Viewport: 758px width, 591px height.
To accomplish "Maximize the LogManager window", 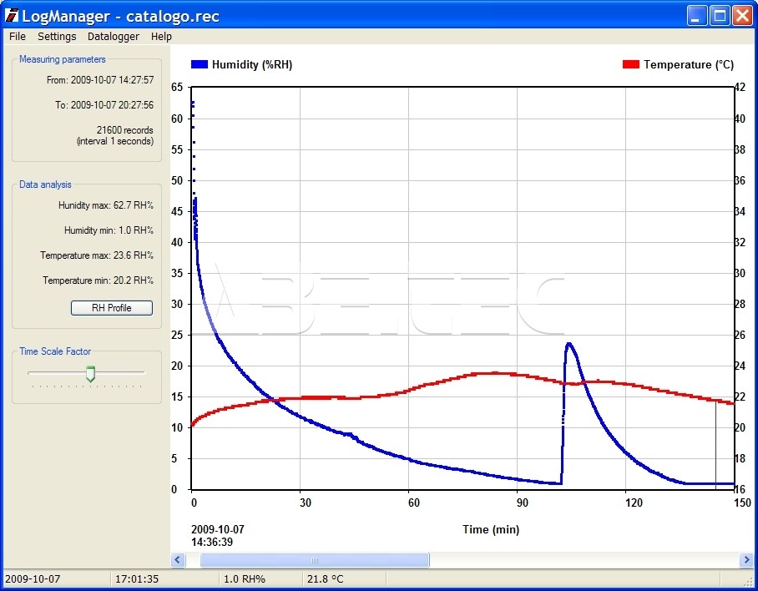I will coord(720,15).
